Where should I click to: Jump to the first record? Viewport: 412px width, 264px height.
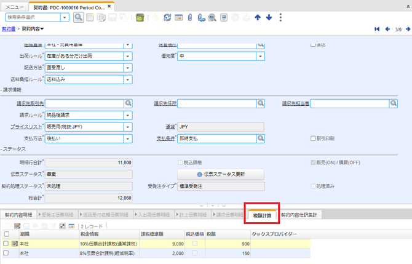pos(377,29)
